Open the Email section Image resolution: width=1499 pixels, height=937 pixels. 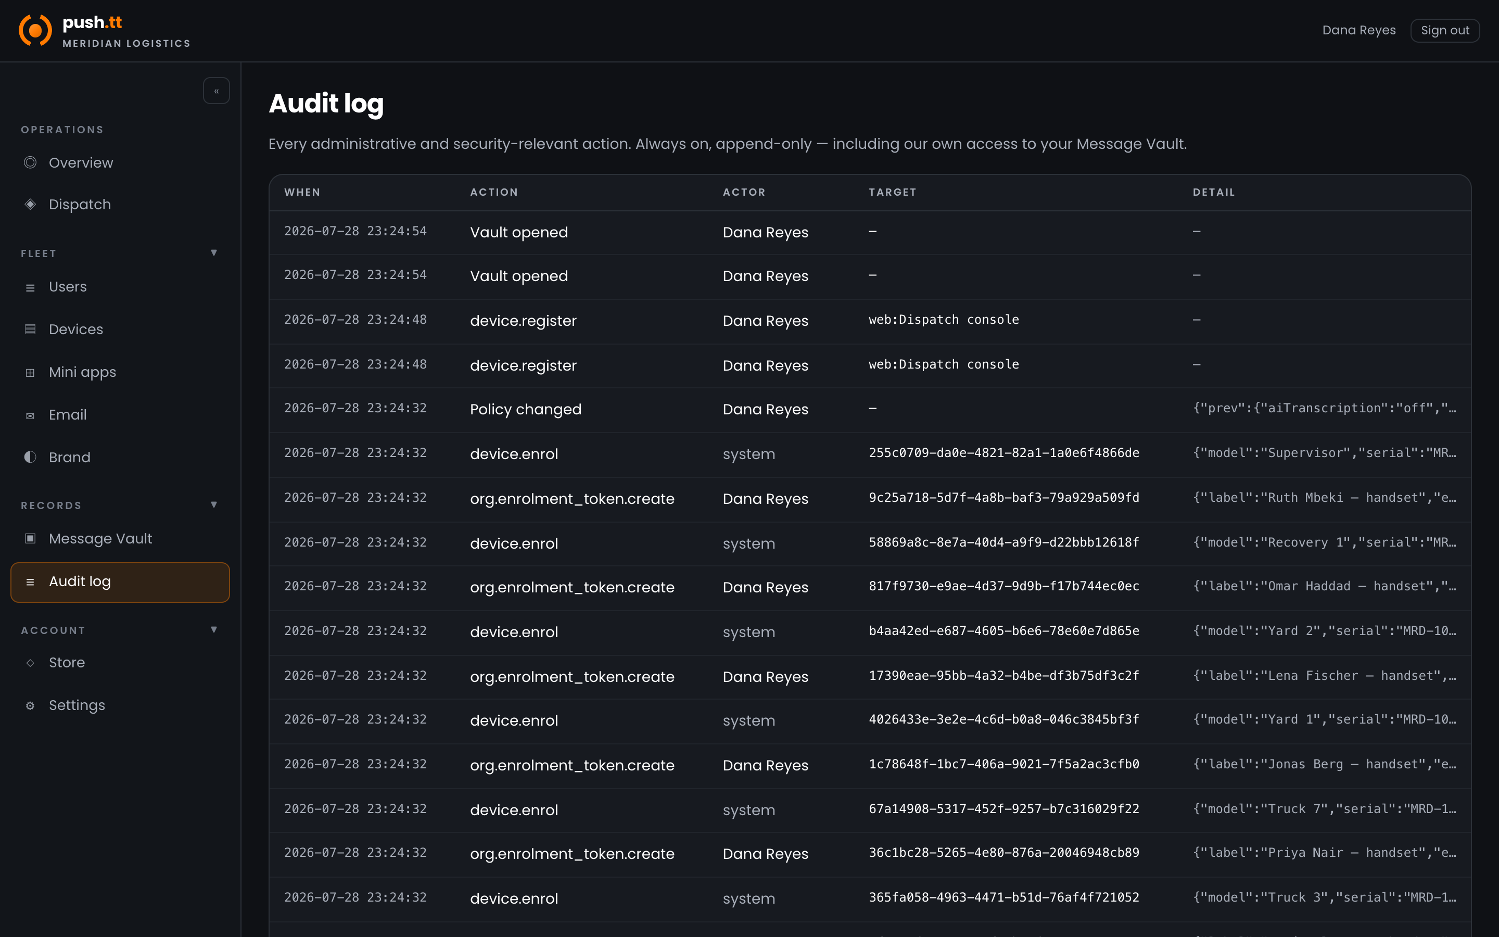click(x=120, y=414)
